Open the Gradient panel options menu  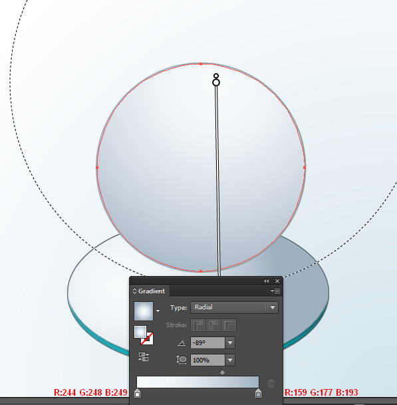coord(275,291)
